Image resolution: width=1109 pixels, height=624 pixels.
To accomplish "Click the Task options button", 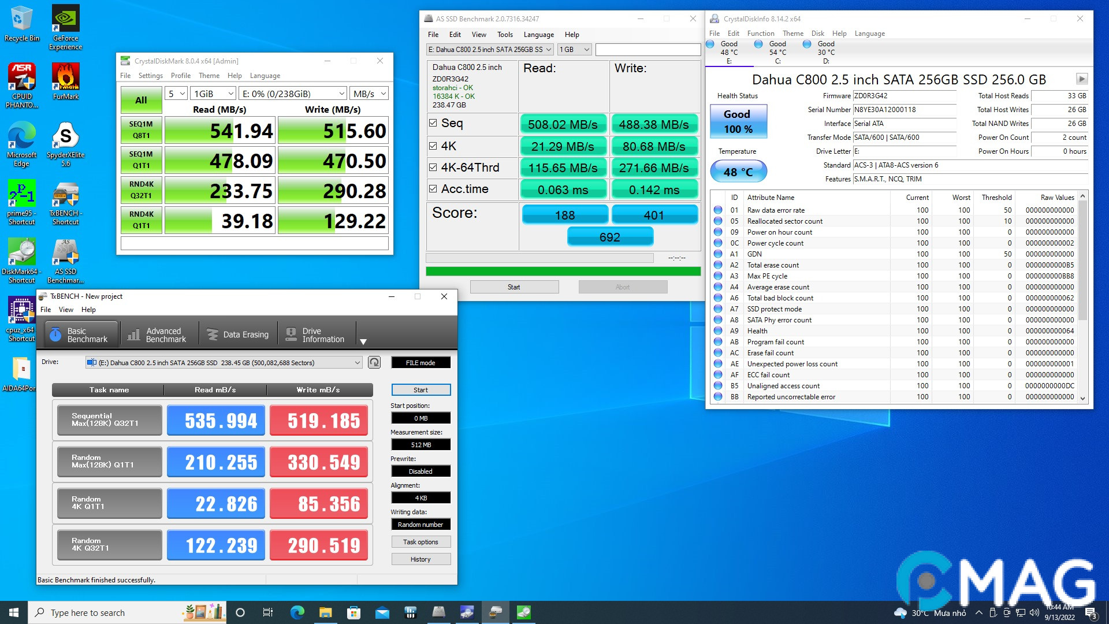I will (420, 542).
